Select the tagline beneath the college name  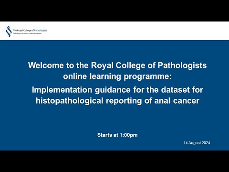coord(27,33)
